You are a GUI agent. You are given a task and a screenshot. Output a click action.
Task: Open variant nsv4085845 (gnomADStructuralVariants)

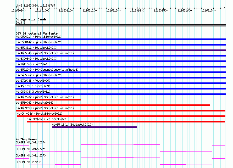tap(45, 53)
